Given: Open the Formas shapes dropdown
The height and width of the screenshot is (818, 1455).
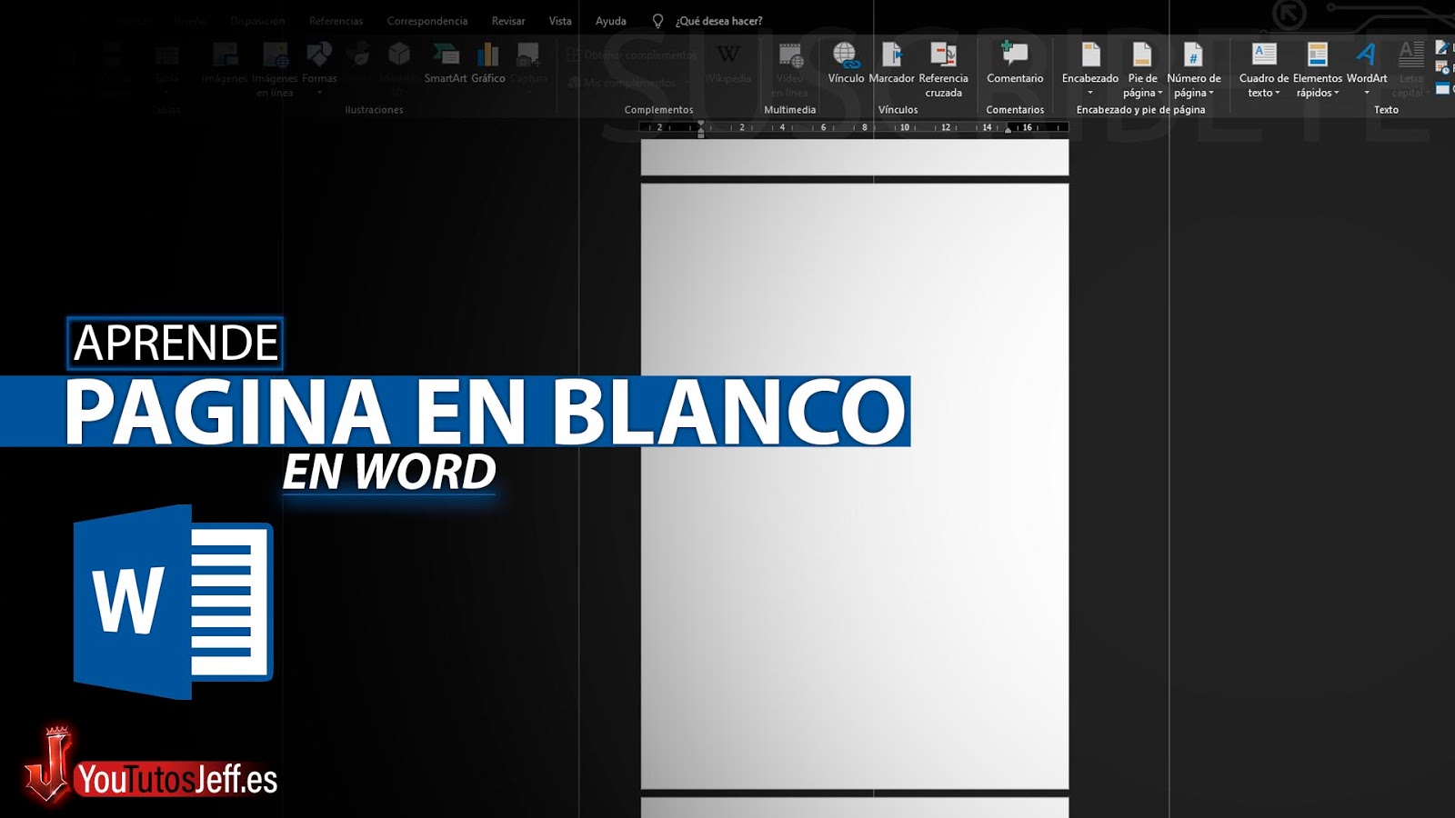Looking at the screenshot, I should point(319,70).
